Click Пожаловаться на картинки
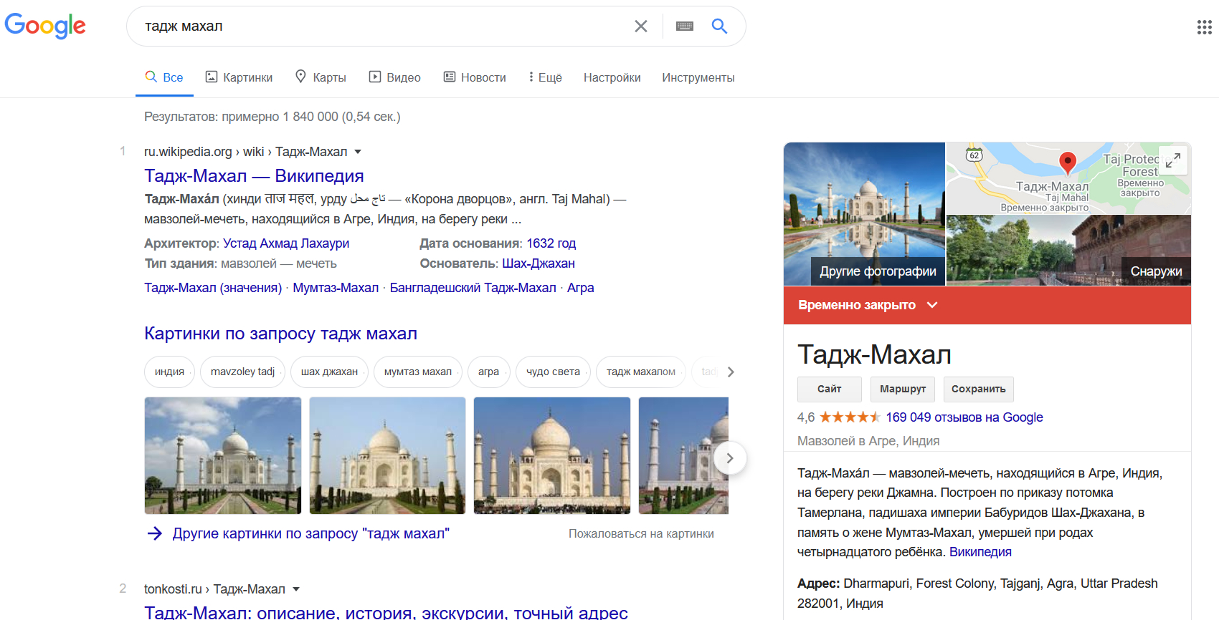Image resolution: width=1219 pixels, height=620 pixels. pyautogui.click(x=641, y=533)
